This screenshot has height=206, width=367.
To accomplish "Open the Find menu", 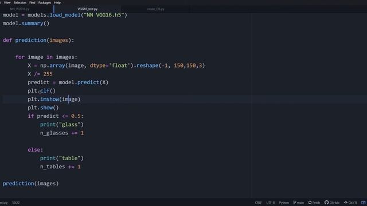I will (x=32, y=2).
